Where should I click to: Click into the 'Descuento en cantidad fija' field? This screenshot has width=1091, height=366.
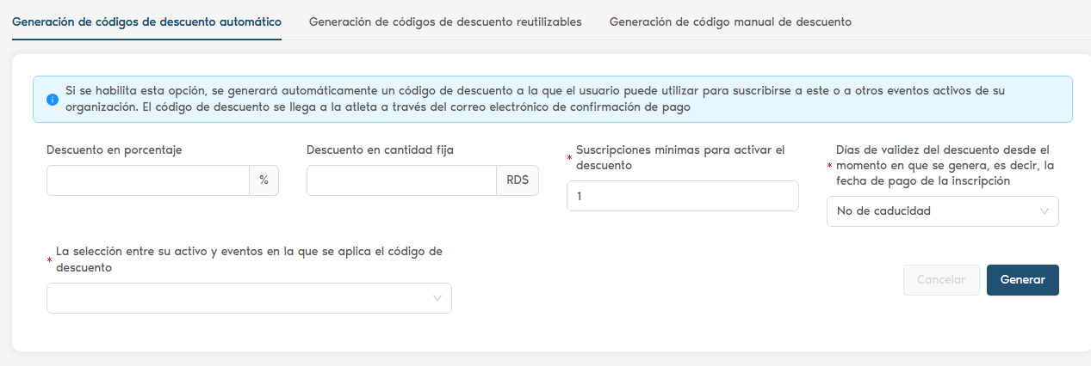pos(401,180)
